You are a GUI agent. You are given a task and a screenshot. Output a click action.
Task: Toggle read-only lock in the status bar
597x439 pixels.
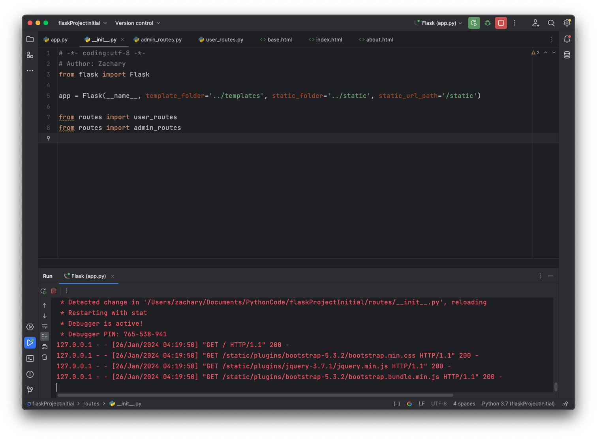tap(565, 404)
